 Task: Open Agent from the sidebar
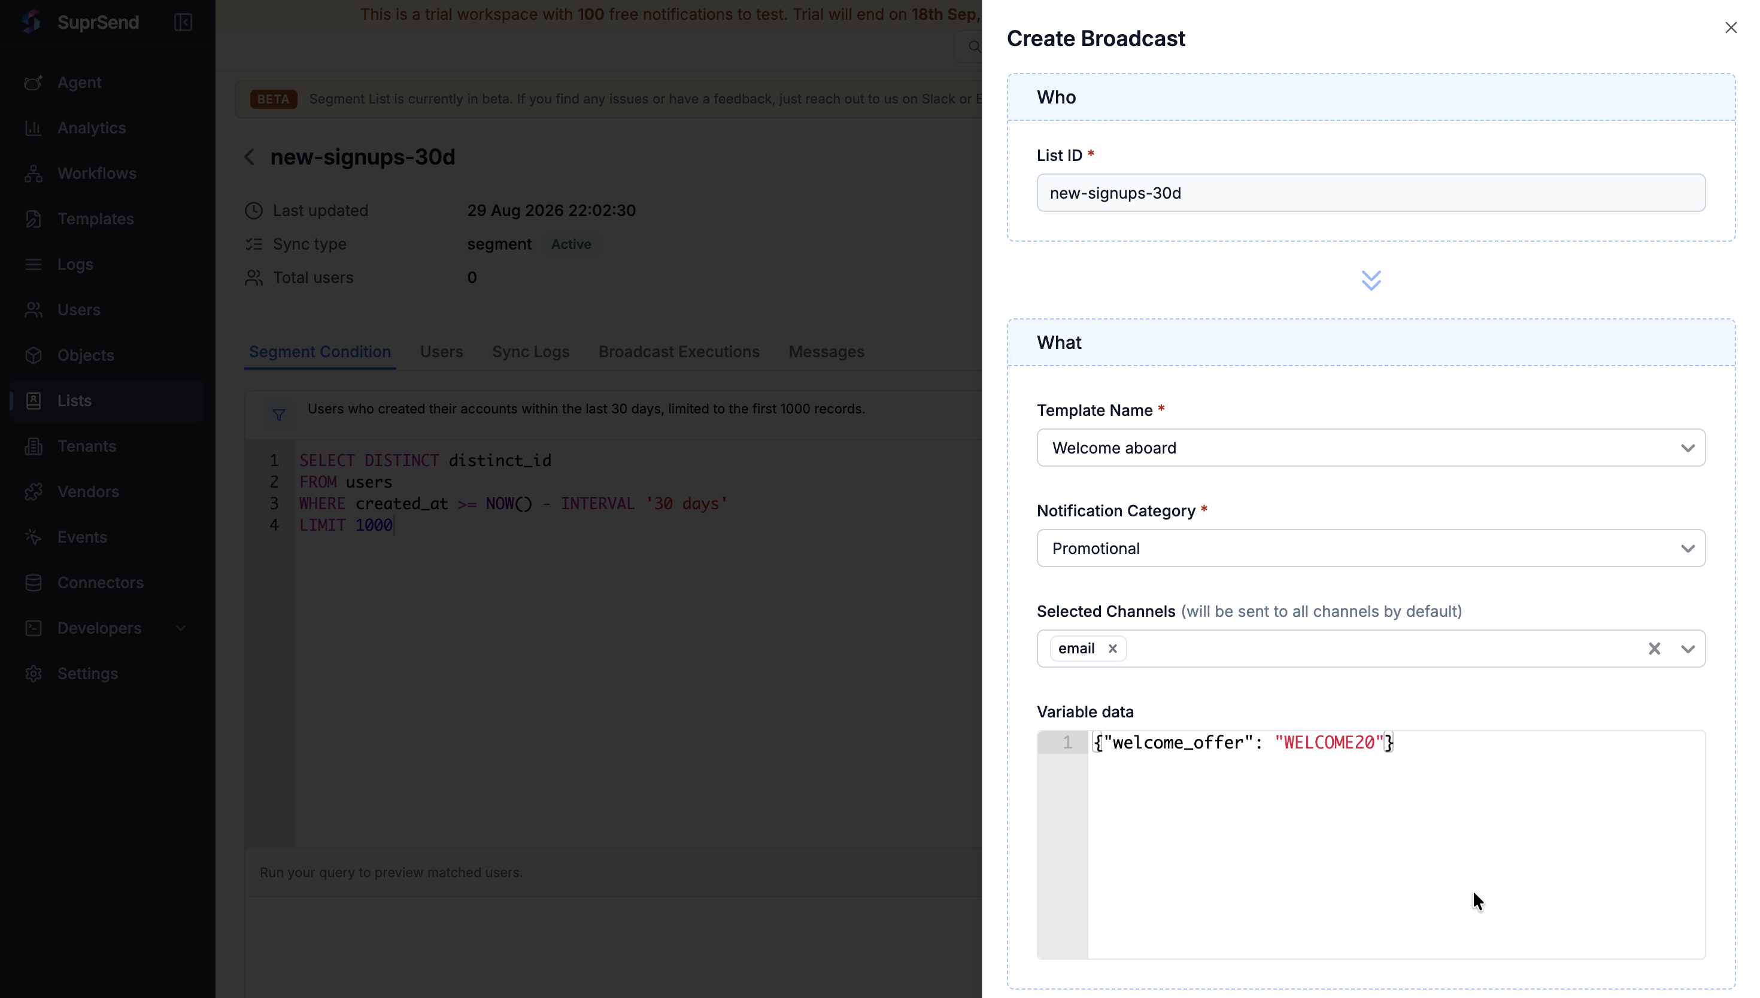tap(108, 82)
